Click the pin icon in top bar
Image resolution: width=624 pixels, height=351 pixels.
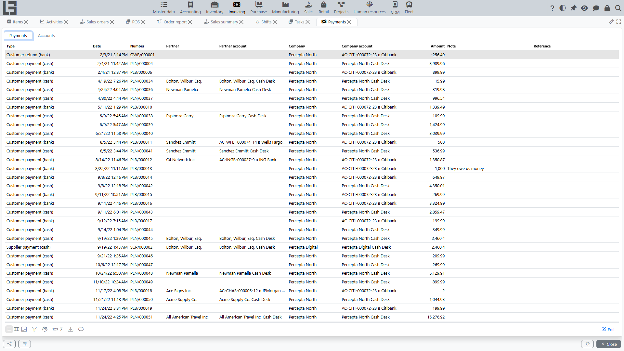pos(574,8)
